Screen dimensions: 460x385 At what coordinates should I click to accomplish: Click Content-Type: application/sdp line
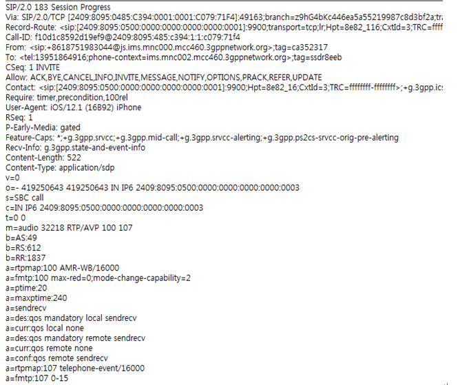tap(60, 167)
